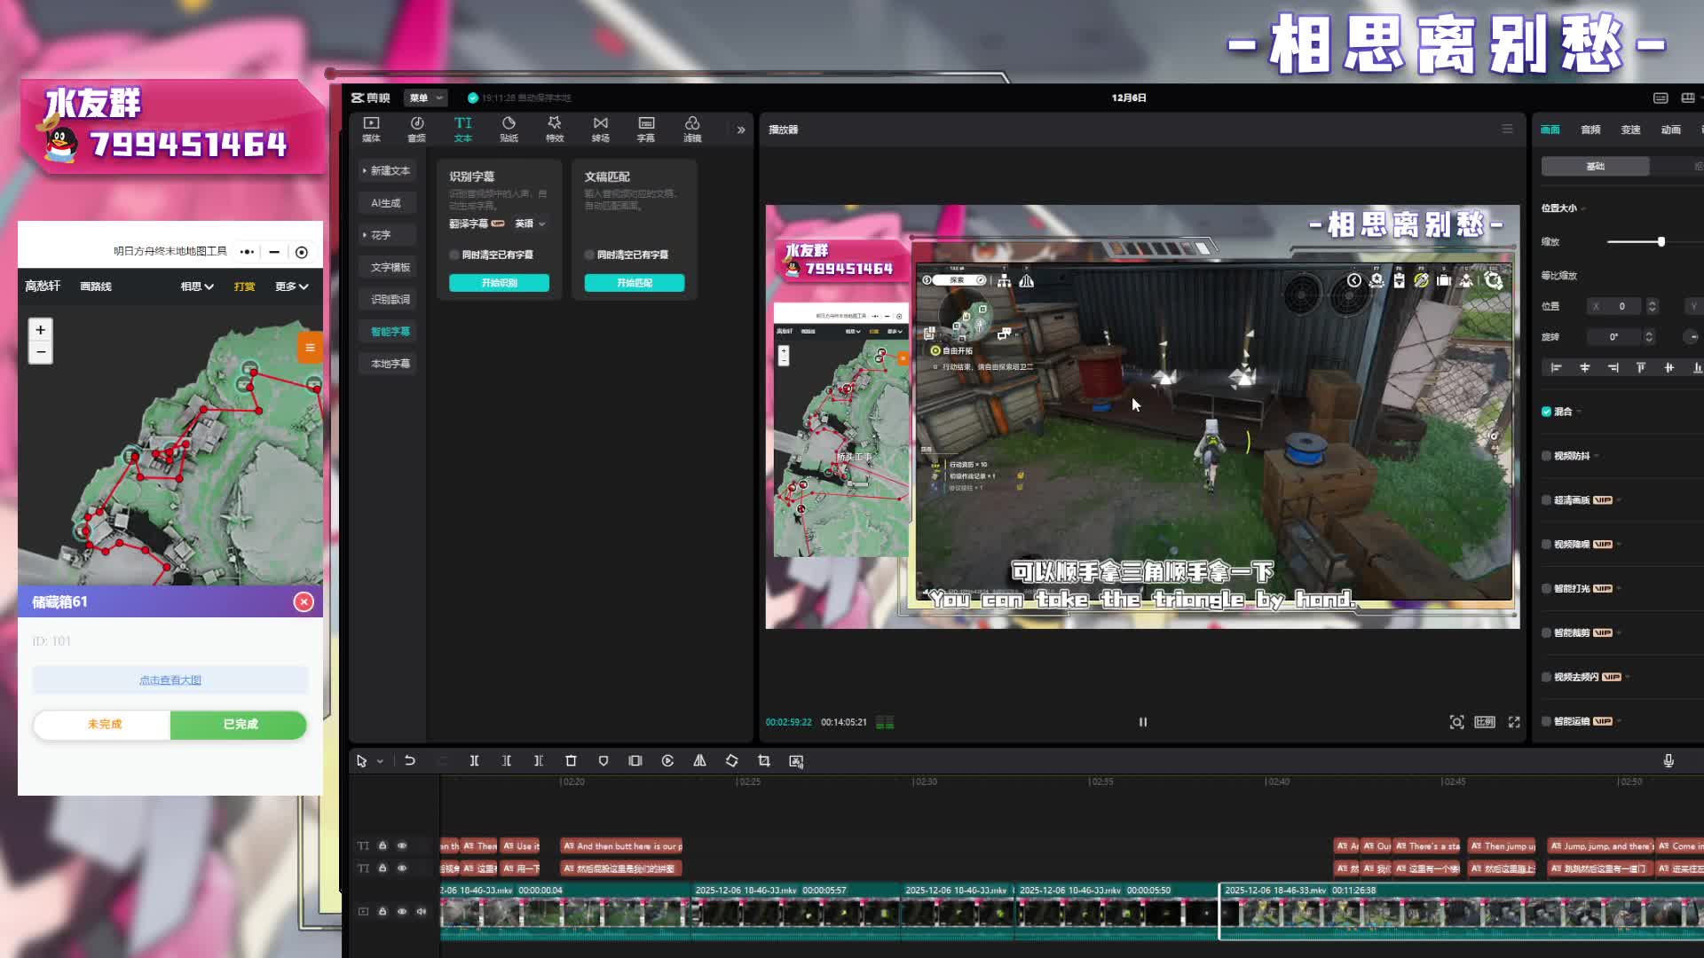Viewport: 1704px width, 958px height.
Task: Open the 转场 transitions panel
Action: pyautogui.click(x=601, y=129)
